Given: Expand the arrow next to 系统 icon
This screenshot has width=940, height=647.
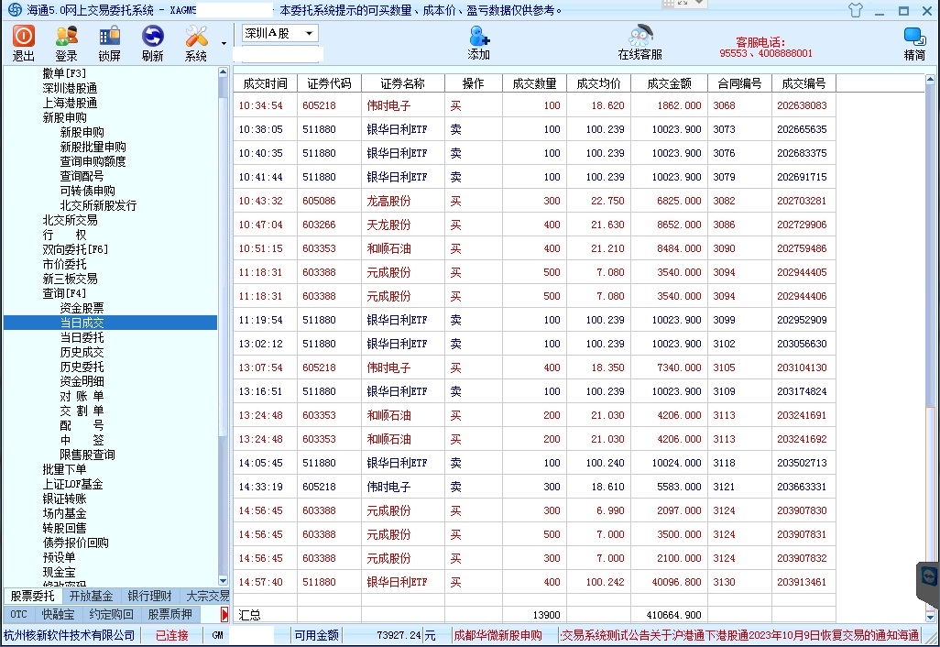Looking at the screenshot, I should (224, 43).
